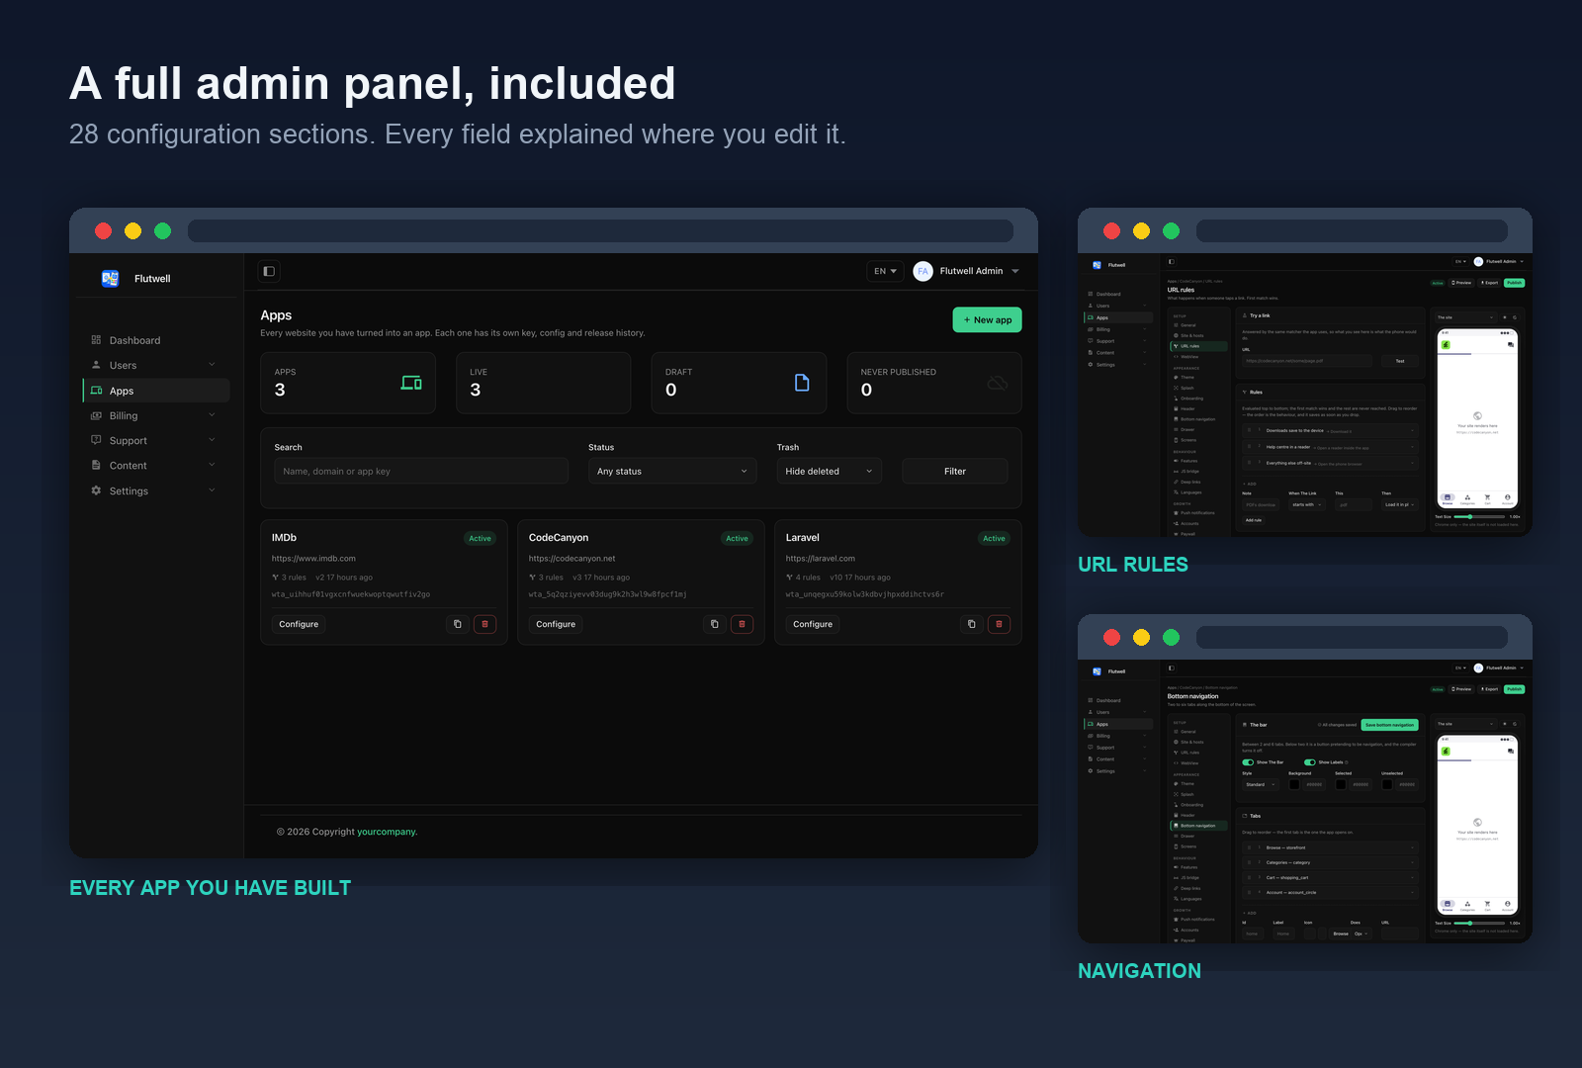Select URL rules in the config sidebar
The image size is (1582, 1068).
point(1198,346)
